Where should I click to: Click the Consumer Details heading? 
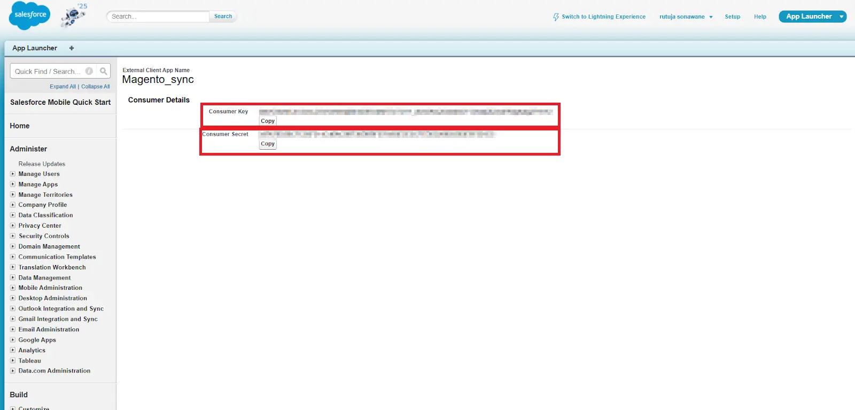pyautogui.click(x=159, y=100)
